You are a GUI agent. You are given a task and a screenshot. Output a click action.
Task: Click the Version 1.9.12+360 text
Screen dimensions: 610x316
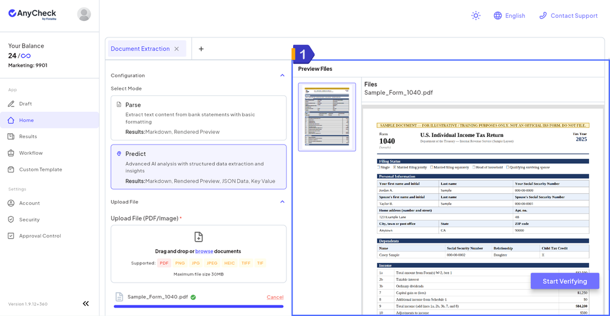[x=27, y=304]
